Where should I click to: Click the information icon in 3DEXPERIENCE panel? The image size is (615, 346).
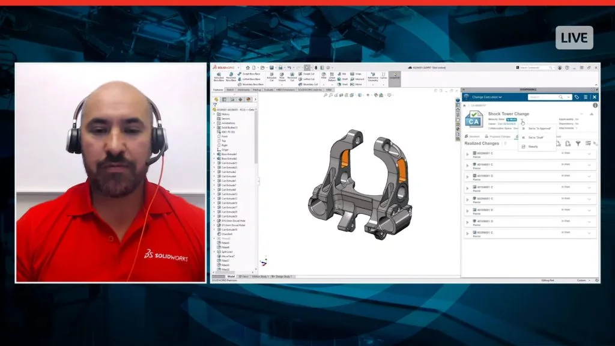coord(595,106)
